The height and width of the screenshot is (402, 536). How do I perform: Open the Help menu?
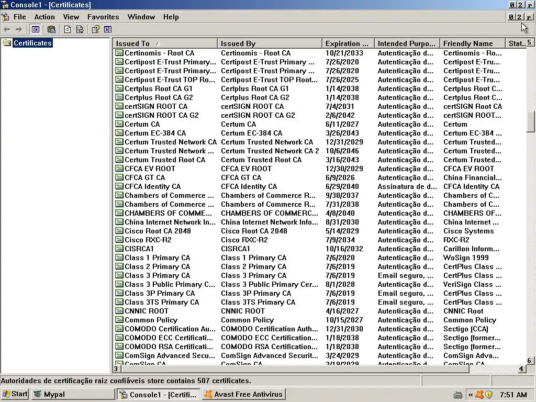[x=171, y=17]
